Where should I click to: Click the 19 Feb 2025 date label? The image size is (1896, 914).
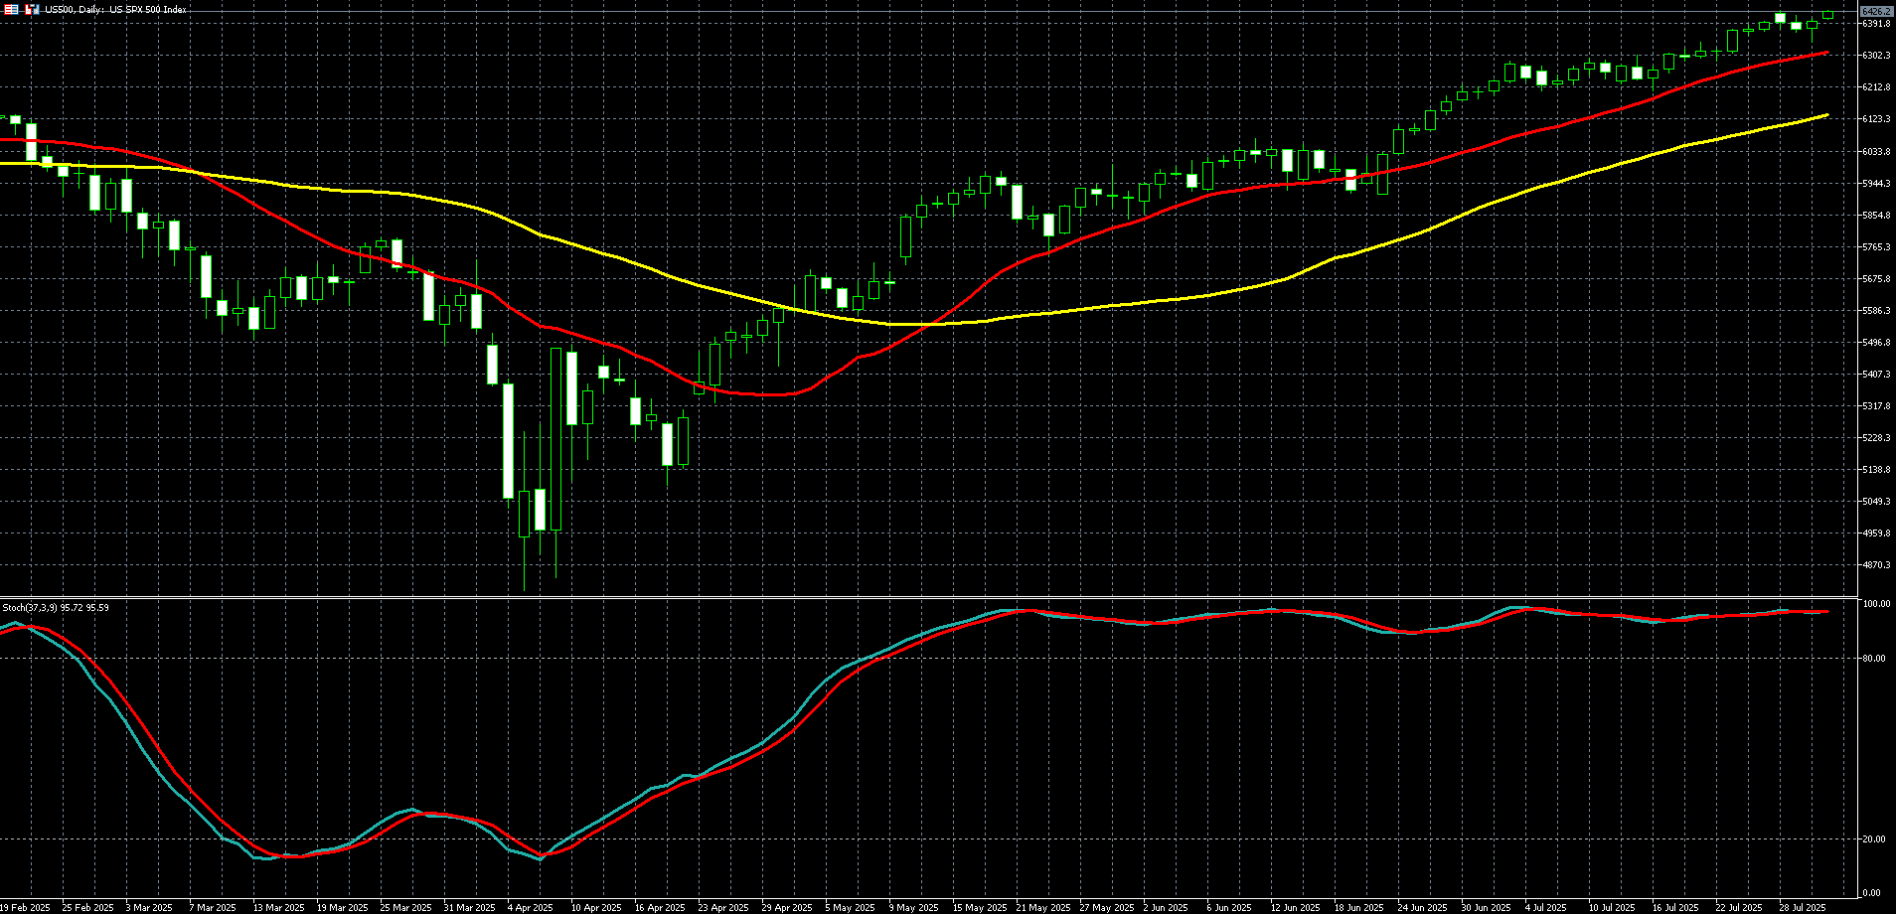click(25, 907)
